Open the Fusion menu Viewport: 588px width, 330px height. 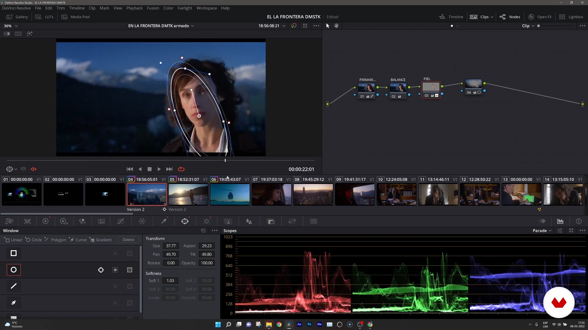tap(153, 8)
